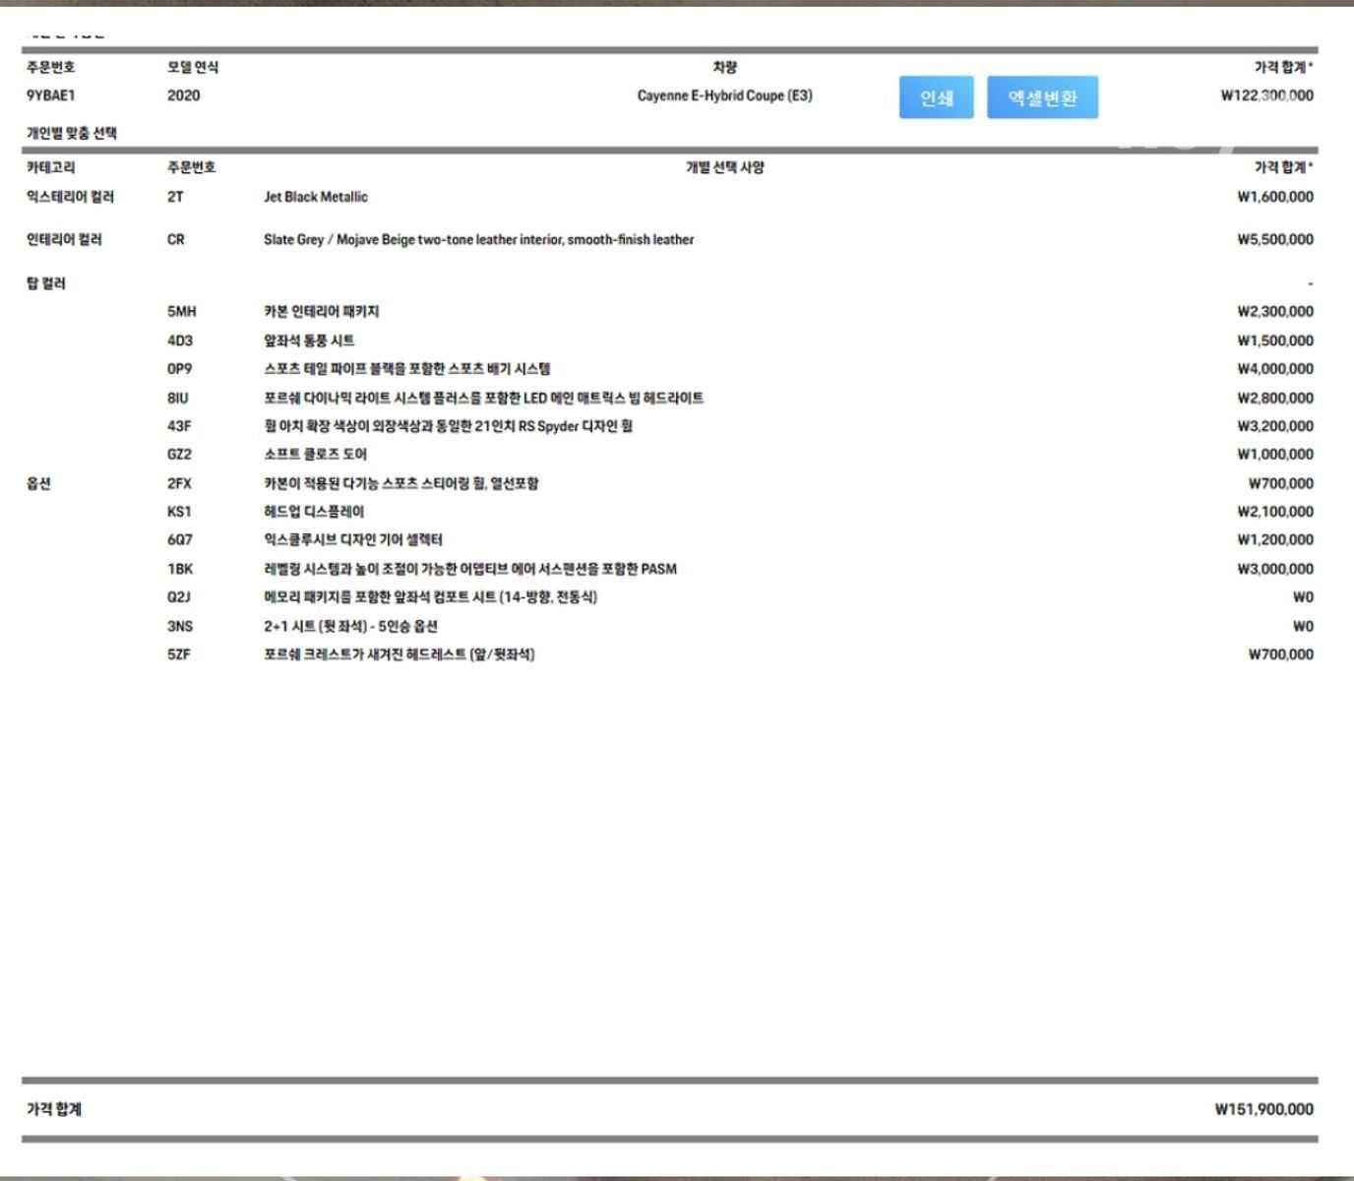Viewport: 1354px width, 1181px height.
Task: Select the Jet Black Metallic exterior color row
Action: click(669, 197)
